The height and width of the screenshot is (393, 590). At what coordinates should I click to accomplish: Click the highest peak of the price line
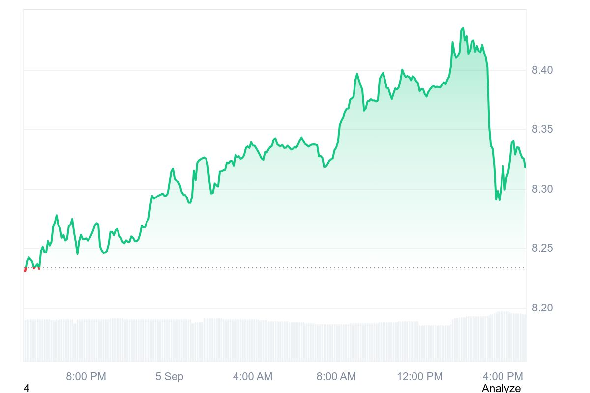(x=463, y=28)
